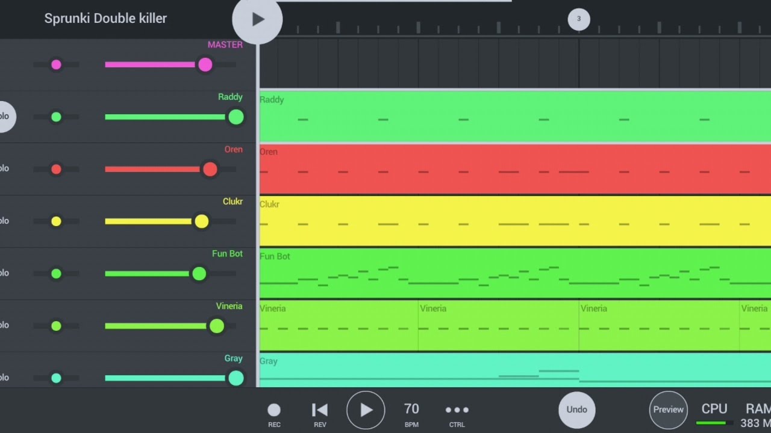
Task: Undo the last action
Action: [576, 410]
